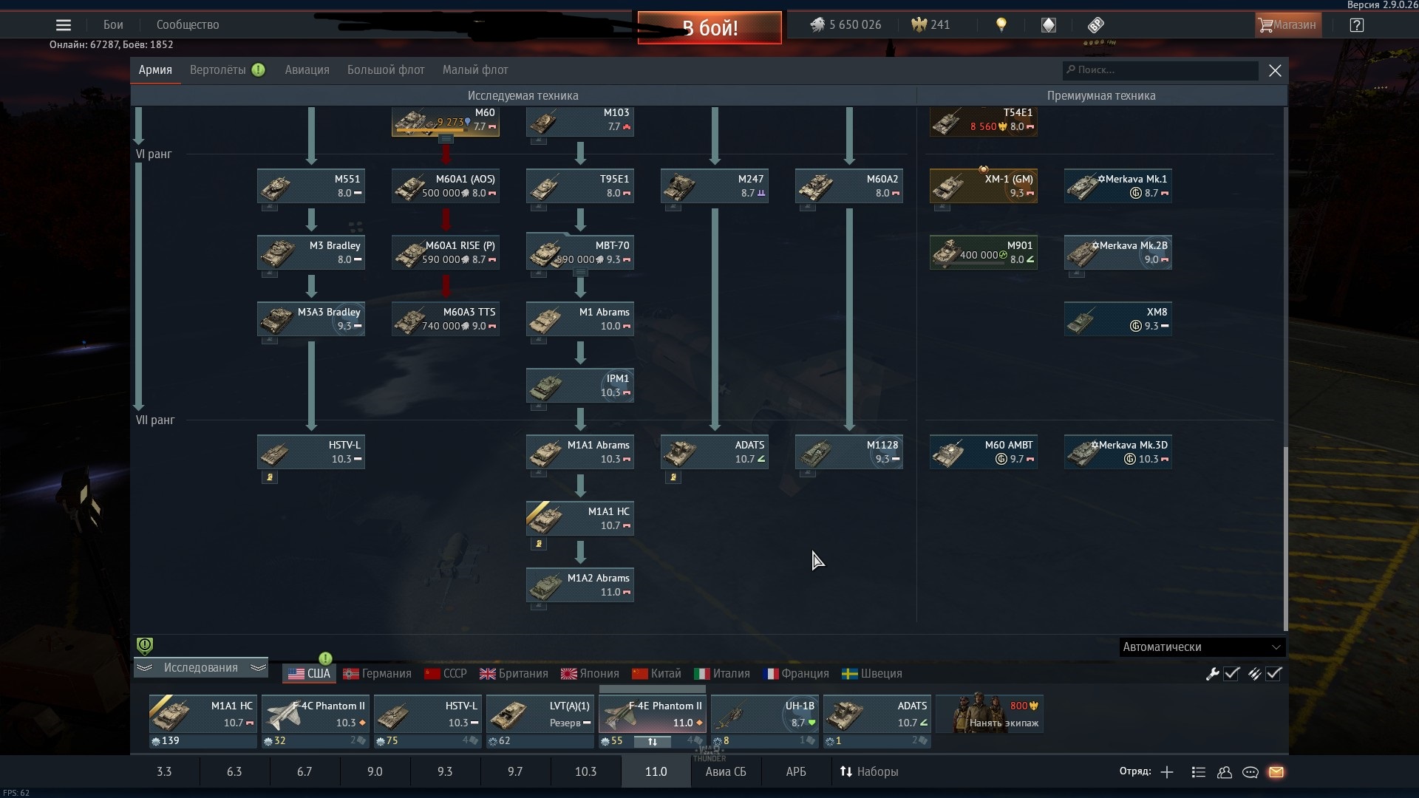1419x798 pixels.
Task: Open the hamburger main menu
Action: click(64, 25)
